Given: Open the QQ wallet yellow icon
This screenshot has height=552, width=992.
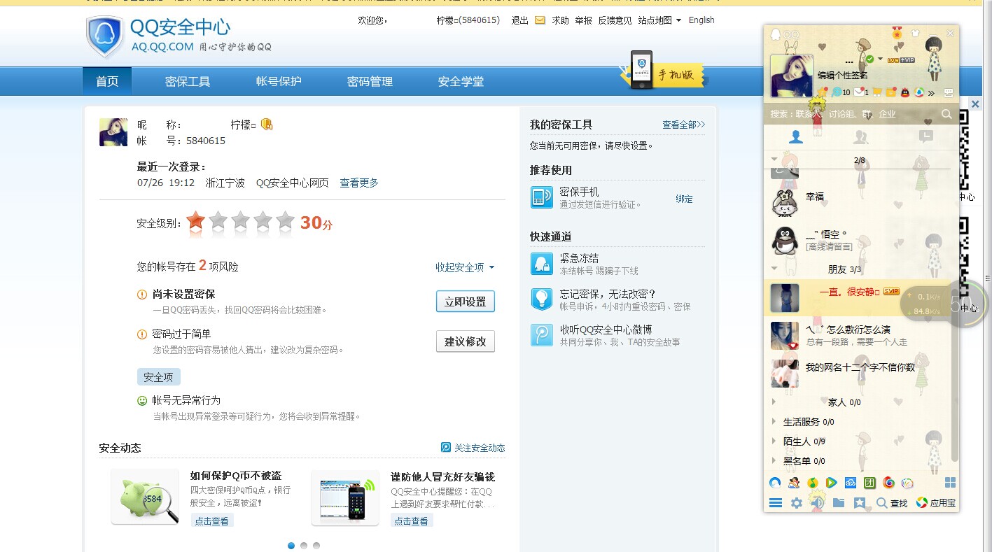Looking at the screenshot, I should click(891, 92).
